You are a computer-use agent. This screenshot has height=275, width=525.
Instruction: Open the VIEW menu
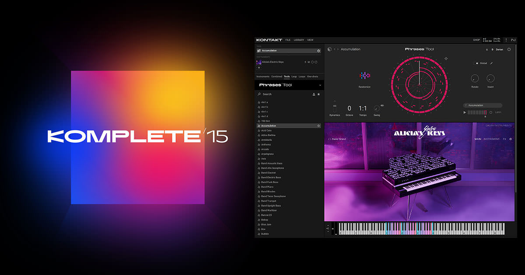[310, 40]
